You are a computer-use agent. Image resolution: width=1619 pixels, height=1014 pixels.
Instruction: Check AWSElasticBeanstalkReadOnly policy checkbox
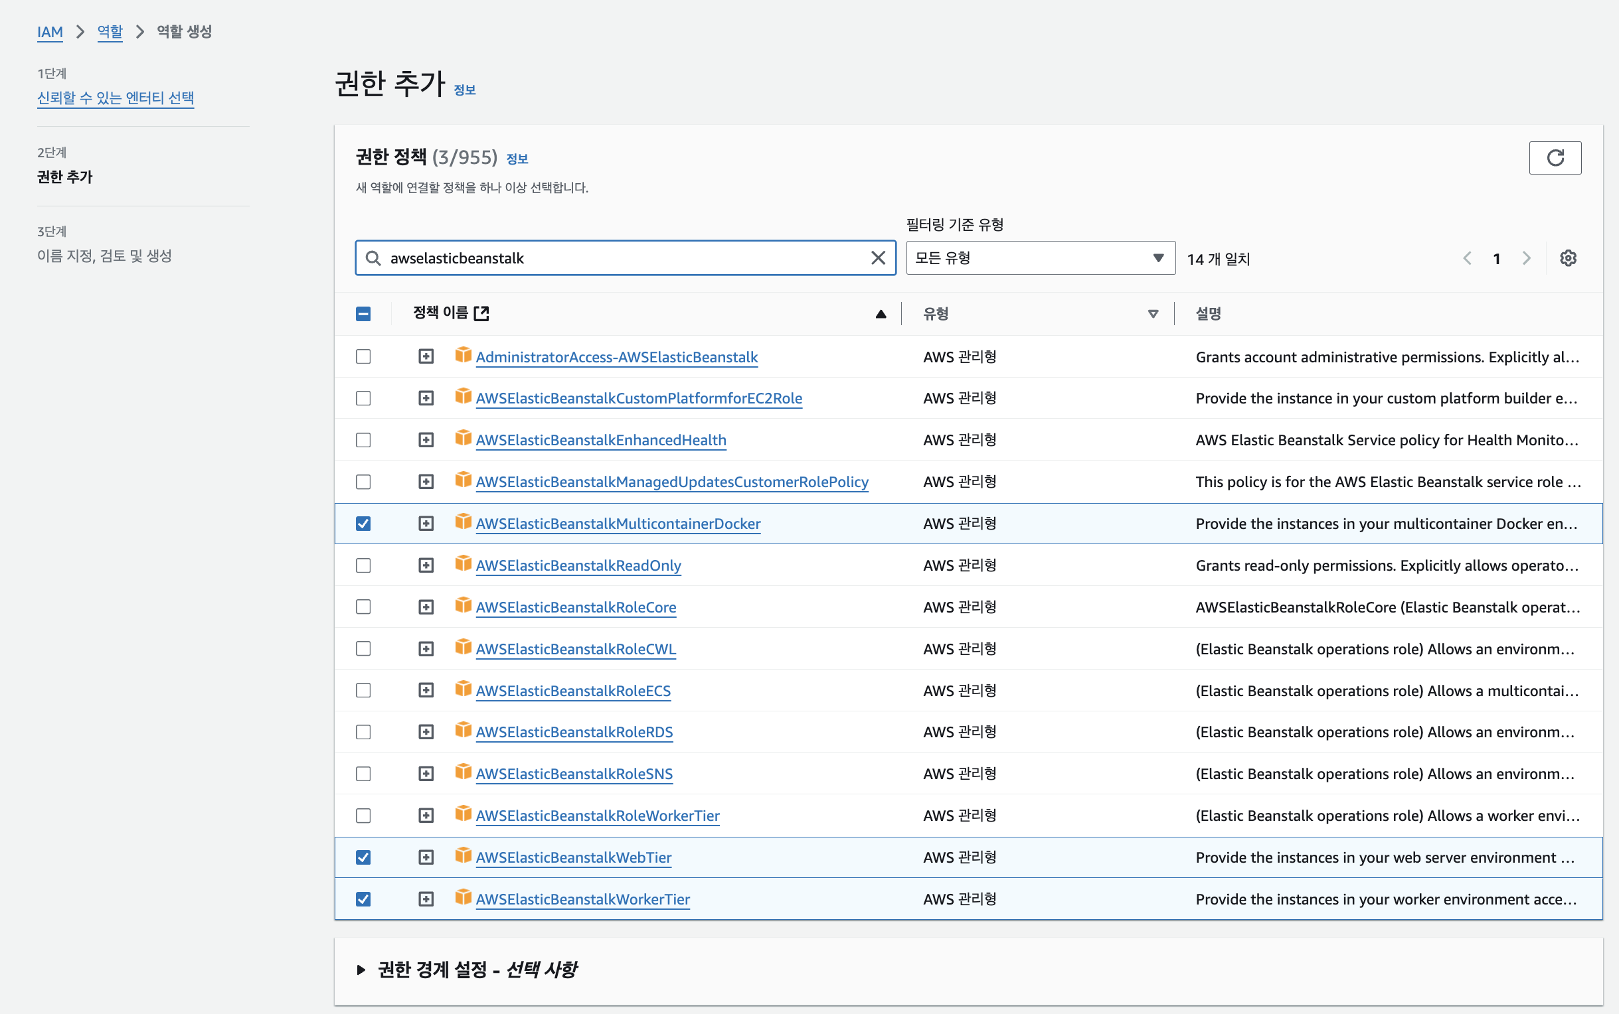pos(363,565)
